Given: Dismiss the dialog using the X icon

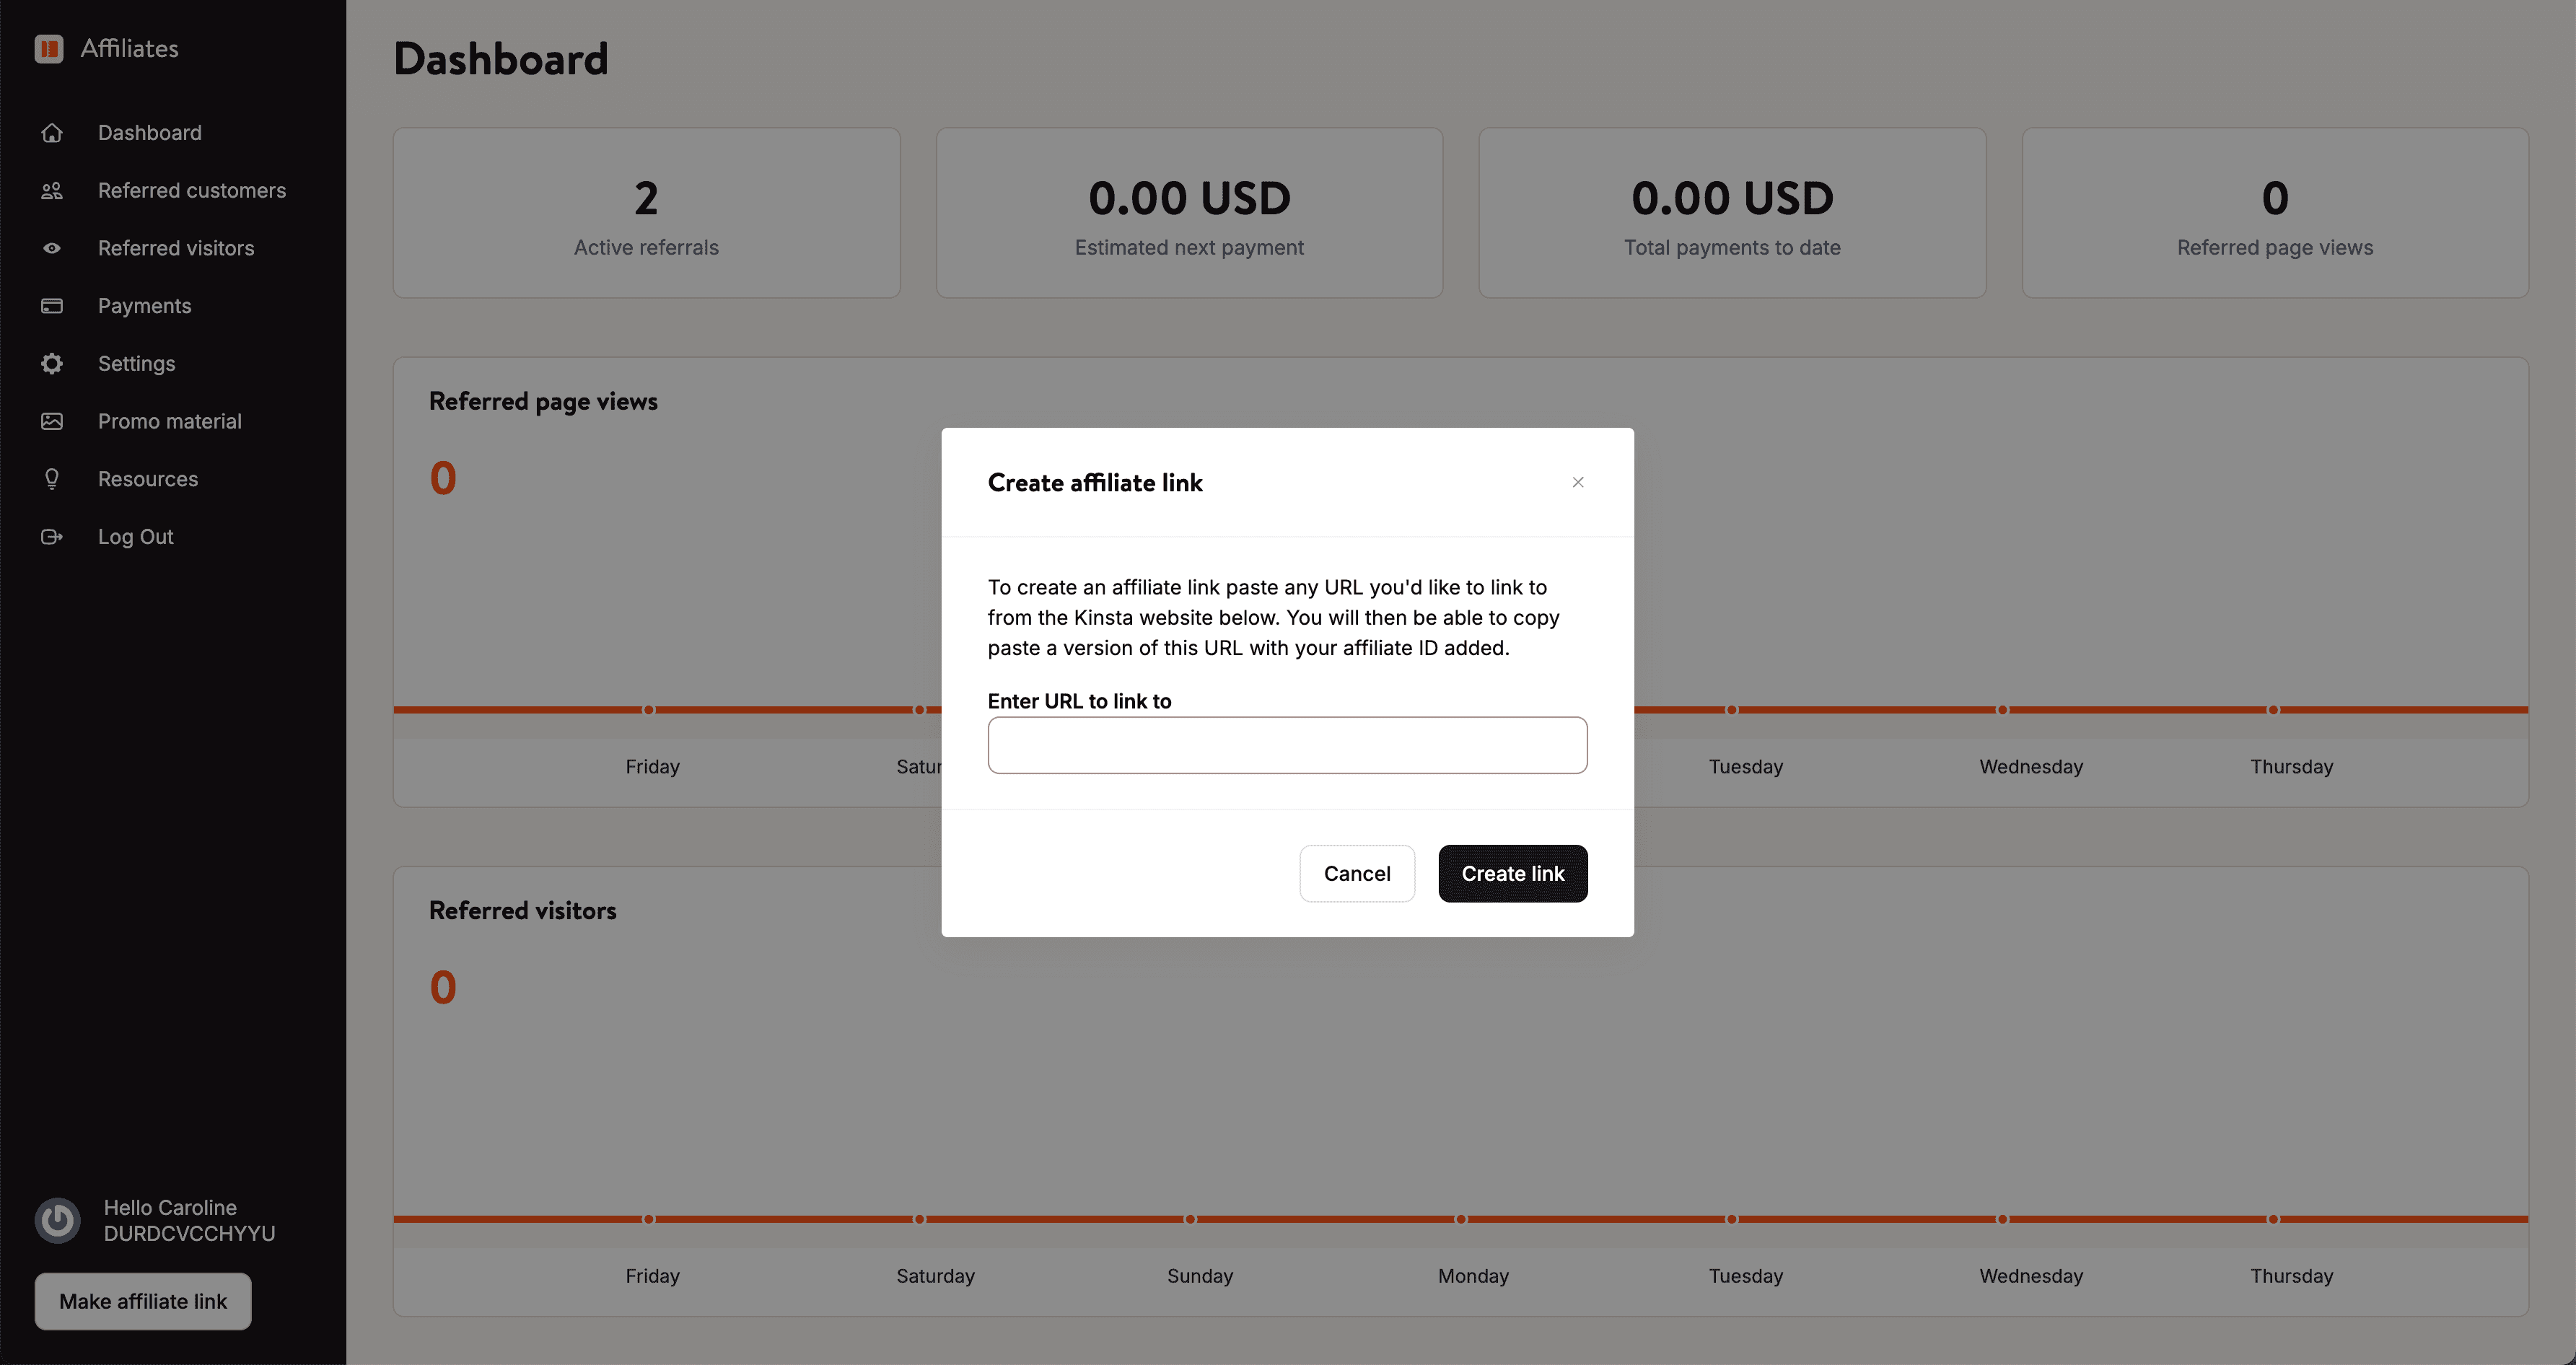Looking at the screenshot, I should [x=1578, y=482].
